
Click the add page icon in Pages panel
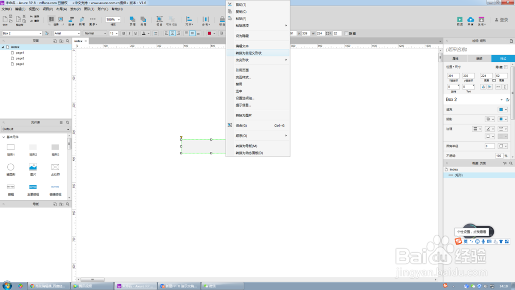pos(55,41)
